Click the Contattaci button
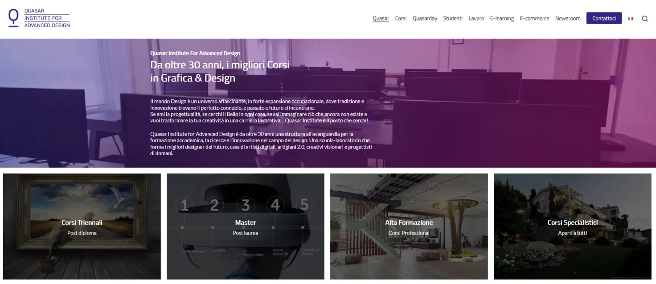 [604, 18]
